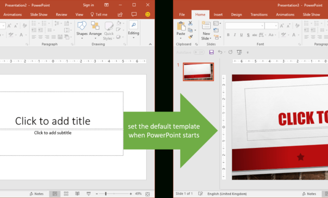Open the File tab in Presentation3
The image size is (328, 198).
182,15
